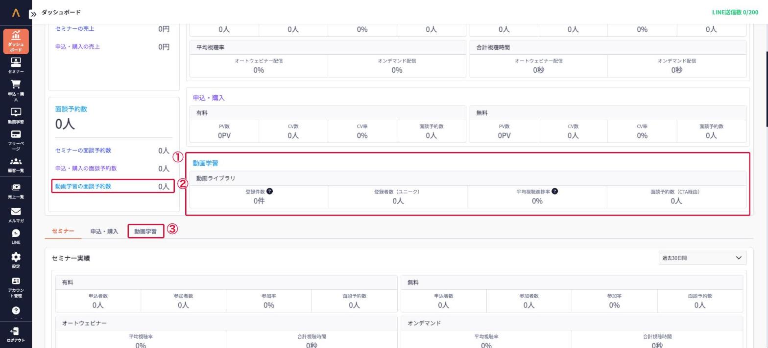Open the Dashboard (ダッシュボード) sidebar icon

click(16, 41)
